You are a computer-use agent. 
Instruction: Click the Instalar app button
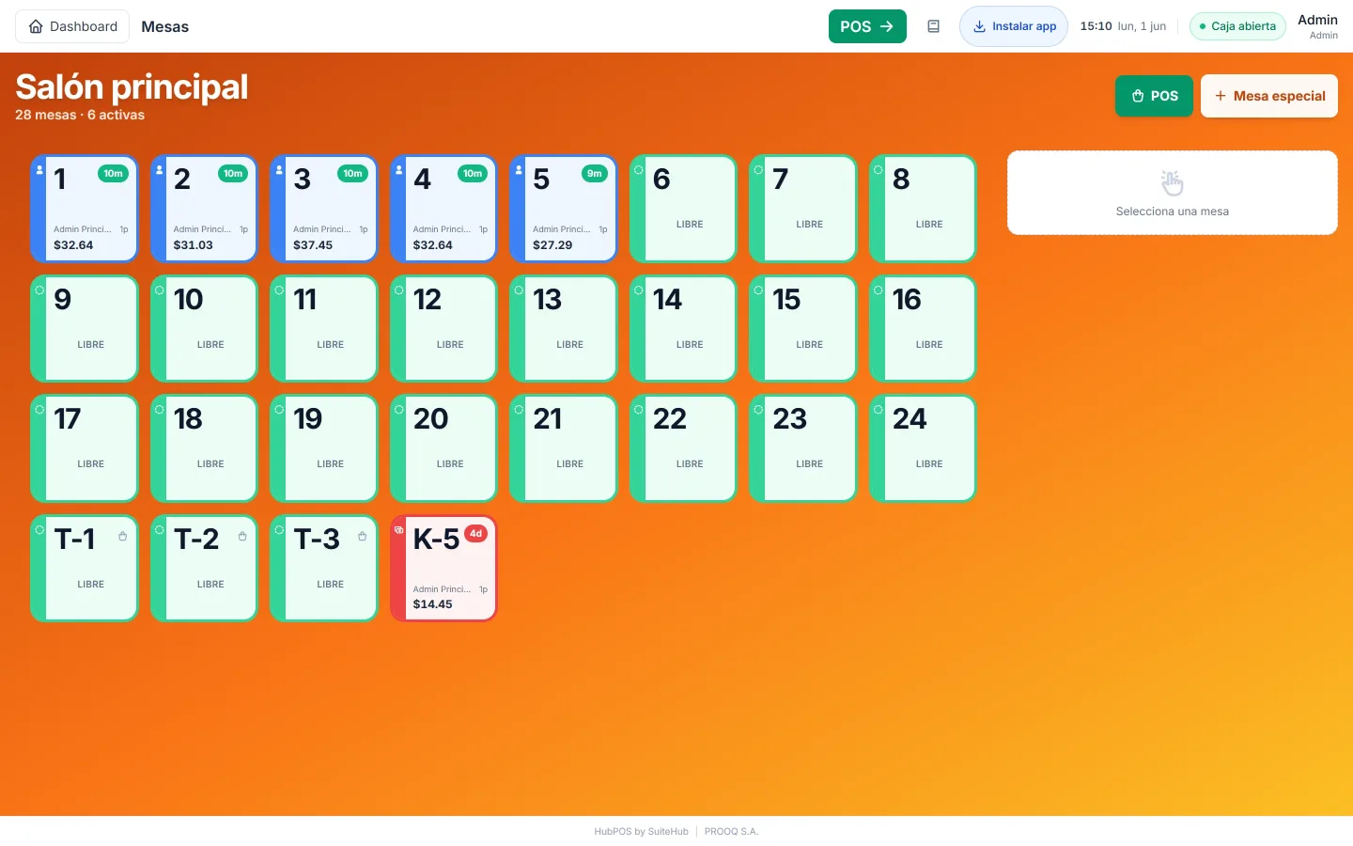[x=1014, y=26]
